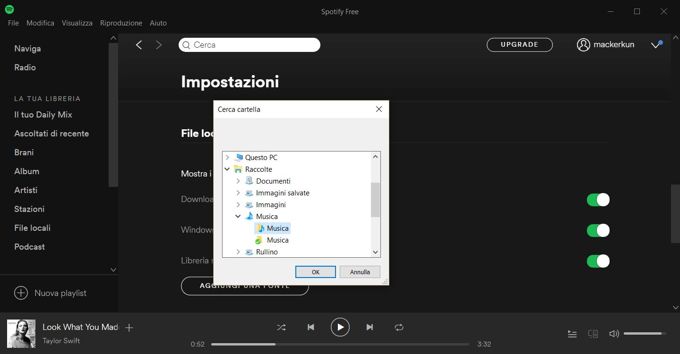Toggle the Libreria source switch
This screenshot has height=354, width=680.
click(x=598, y=261)
